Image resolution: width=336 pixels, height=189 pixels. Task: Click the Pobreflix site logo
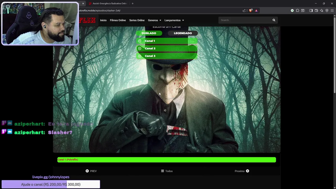pos(87,20)
